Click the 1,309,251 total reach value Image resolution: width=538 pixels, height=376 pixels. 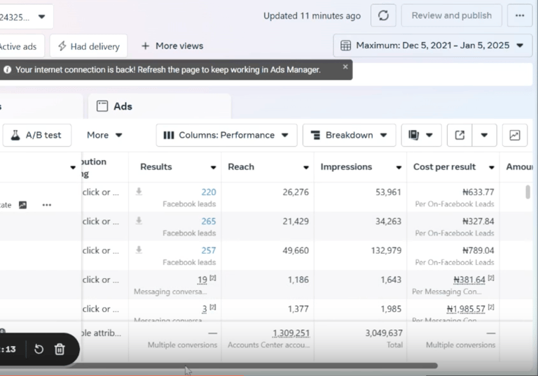[291, 333]
